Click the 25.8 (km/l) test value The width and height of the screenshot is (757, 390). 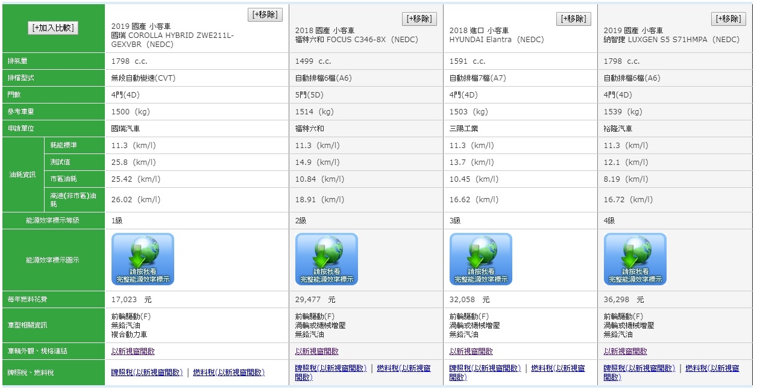click(134, 162)
